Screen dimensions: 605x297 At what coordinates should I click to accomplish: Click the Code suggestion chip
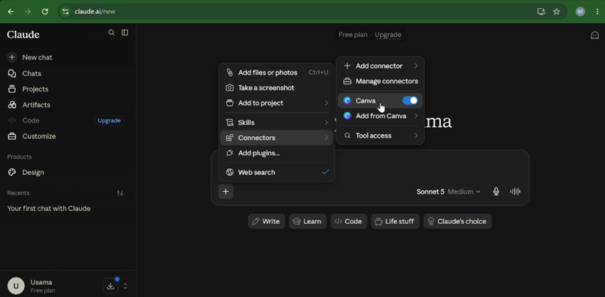[x=349, y=221]
